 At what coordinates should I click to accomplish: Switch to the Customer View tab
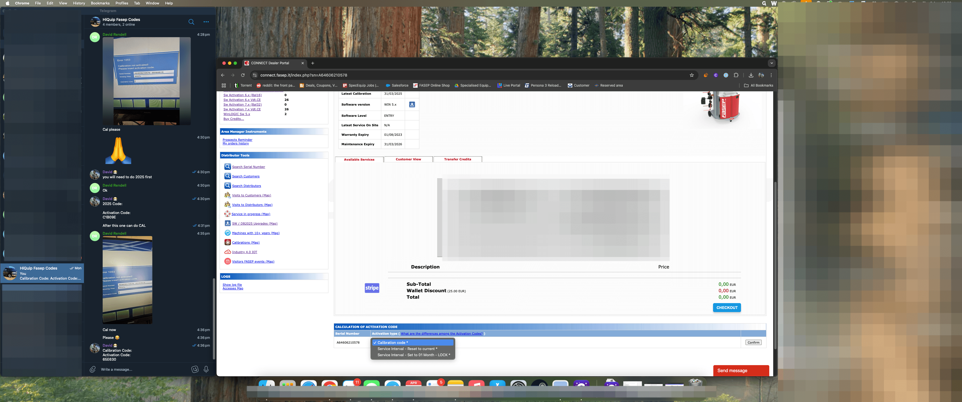408,159
